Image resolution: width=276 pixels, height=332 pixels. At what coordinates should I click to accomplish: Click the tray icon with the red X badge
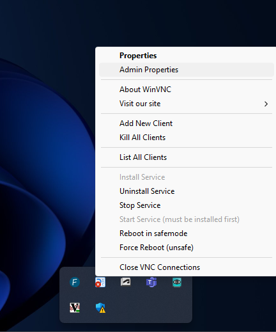pos(100,282)
